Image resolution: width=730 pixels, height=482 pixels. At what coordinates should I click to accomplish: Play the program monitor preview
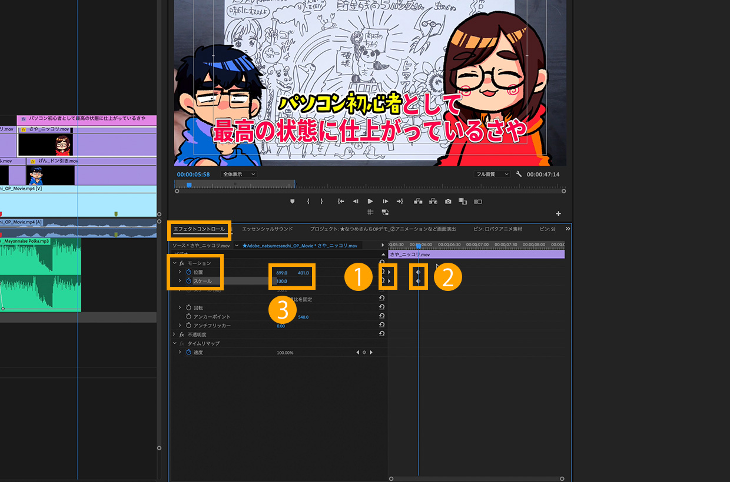[370, 202]
